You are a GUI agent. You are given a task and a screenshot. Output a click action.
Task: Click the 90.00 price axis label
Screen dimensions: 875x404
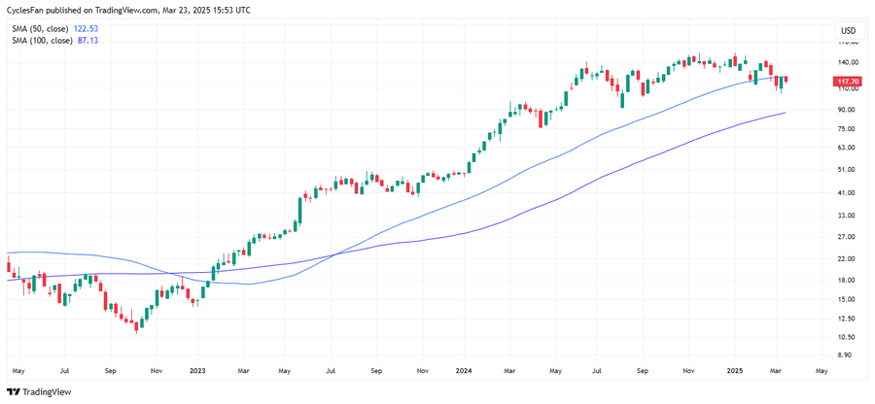pos(848,109)
